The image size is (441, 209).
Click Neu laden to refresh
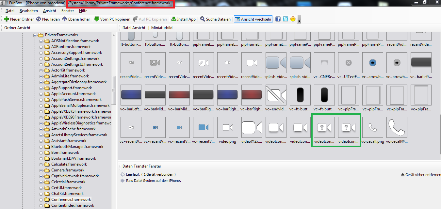pos(48,19)
